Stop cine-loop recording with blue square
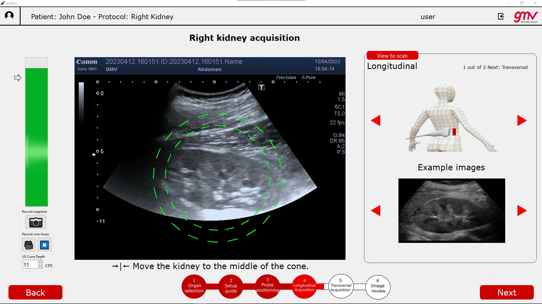This screenshot has width=542, height=304. coord(44,245)
